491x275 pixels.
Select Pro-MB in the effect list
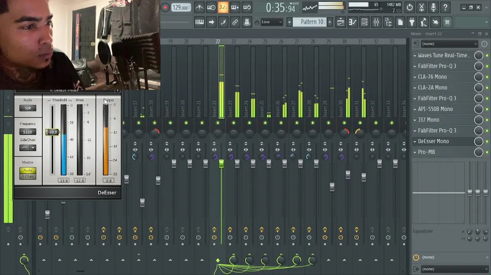click(426, 152)
